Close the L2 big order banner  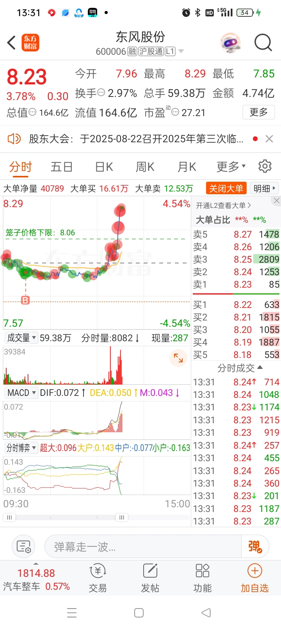[276, 200]
